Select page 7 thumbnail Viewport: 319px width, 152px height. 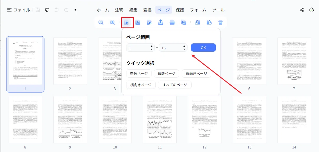[x=294, y=61]
